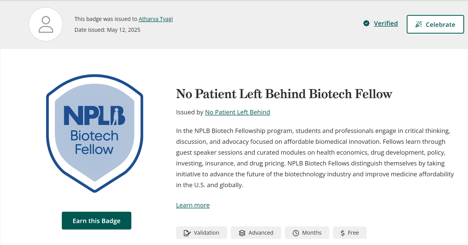Select the Free cost tag label

pos(353,233)
